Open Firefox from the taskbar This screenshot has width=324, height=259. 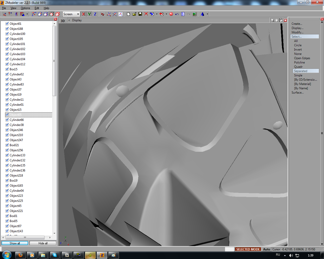click(x=21, y=255)
